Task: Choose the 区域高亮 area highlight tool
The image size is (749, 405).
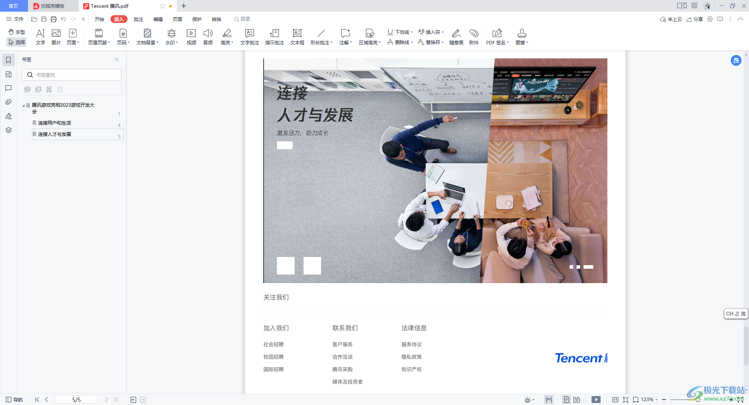Action: pyautogui.click(x=370, y=37)
